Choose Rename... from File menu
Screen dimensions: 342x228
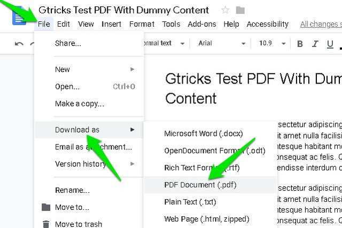click(89, 190)
